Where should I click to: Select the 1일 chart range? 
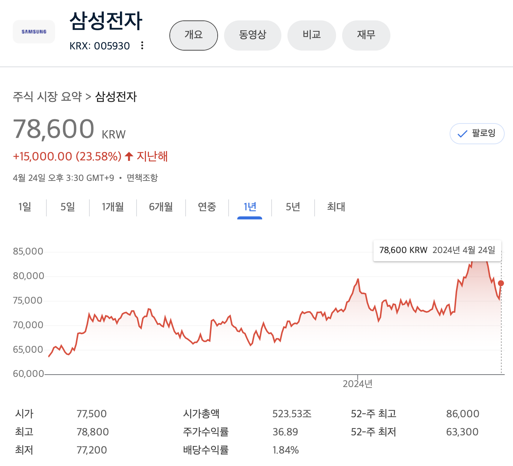tap(25, 207)
